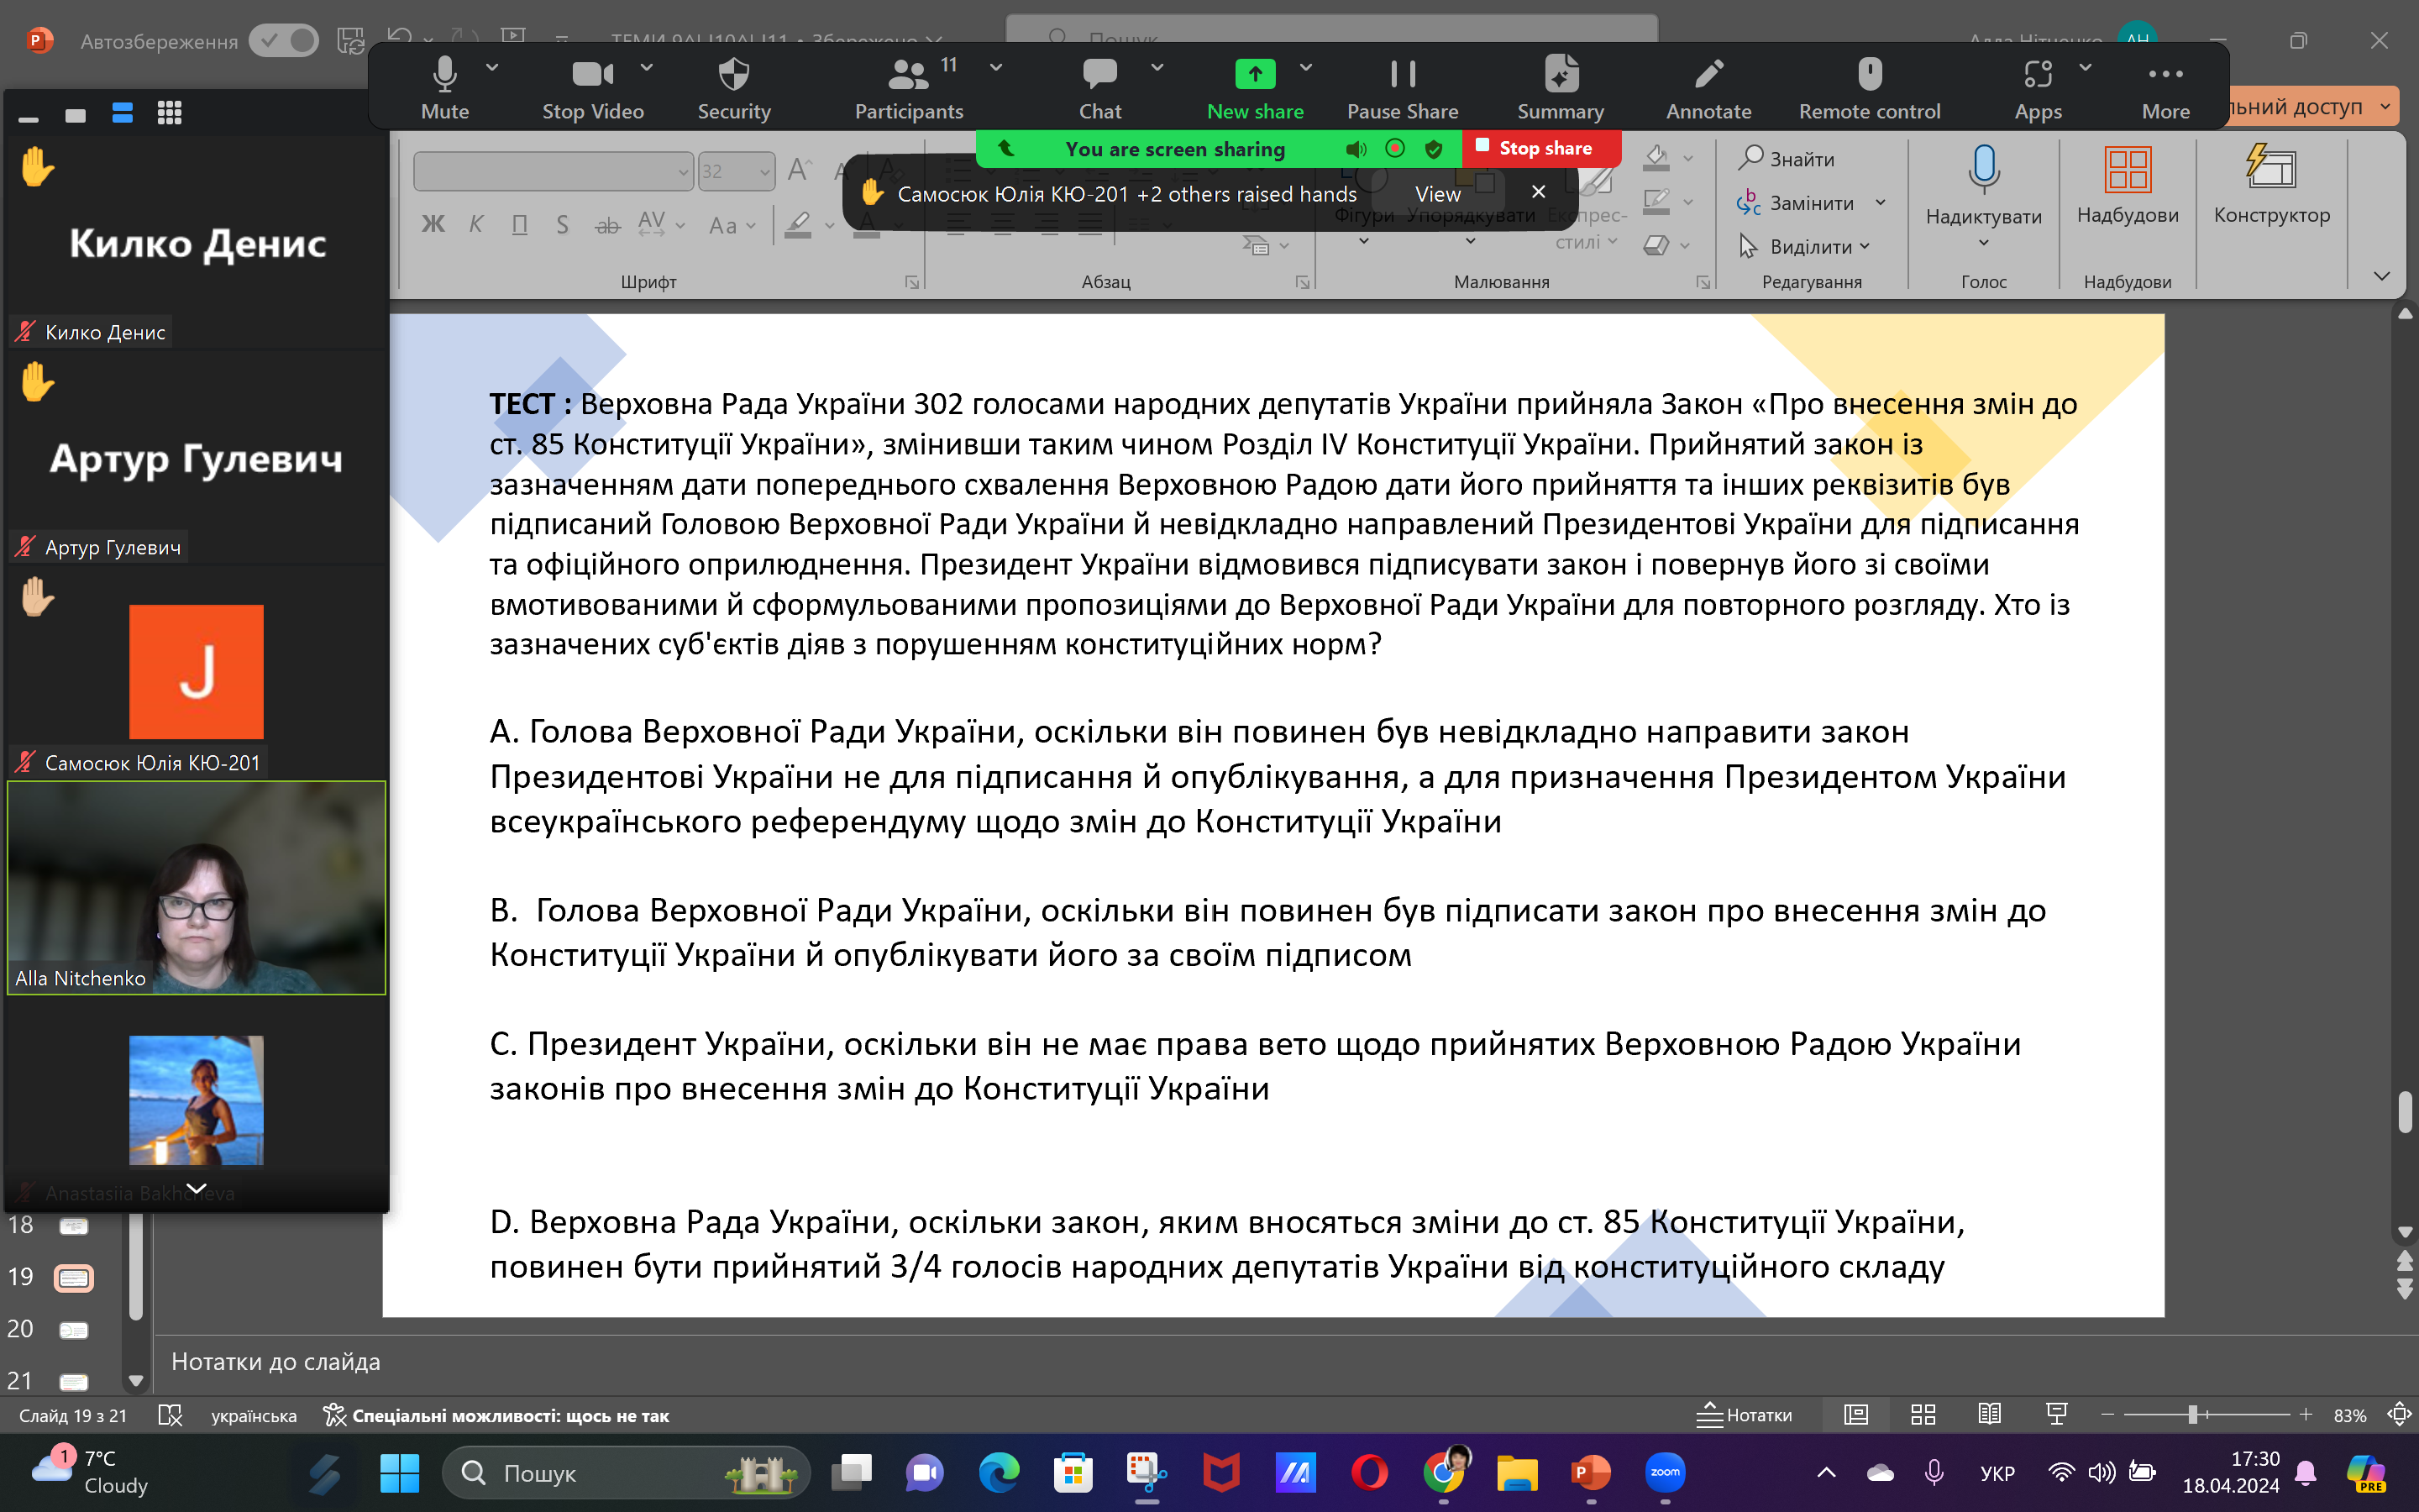
Task: Toggle Notes (Нотатки) pane in status bar
Action: coord(1745,1415)
